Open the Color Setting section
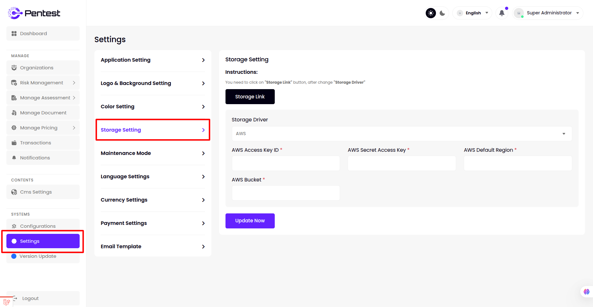Viewport: 593px width, 307px height. click(153, 107)
